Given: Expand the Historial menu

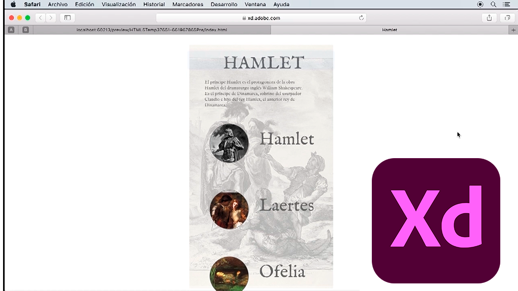Looking at the screenshot, I should (x=154, y=5).
